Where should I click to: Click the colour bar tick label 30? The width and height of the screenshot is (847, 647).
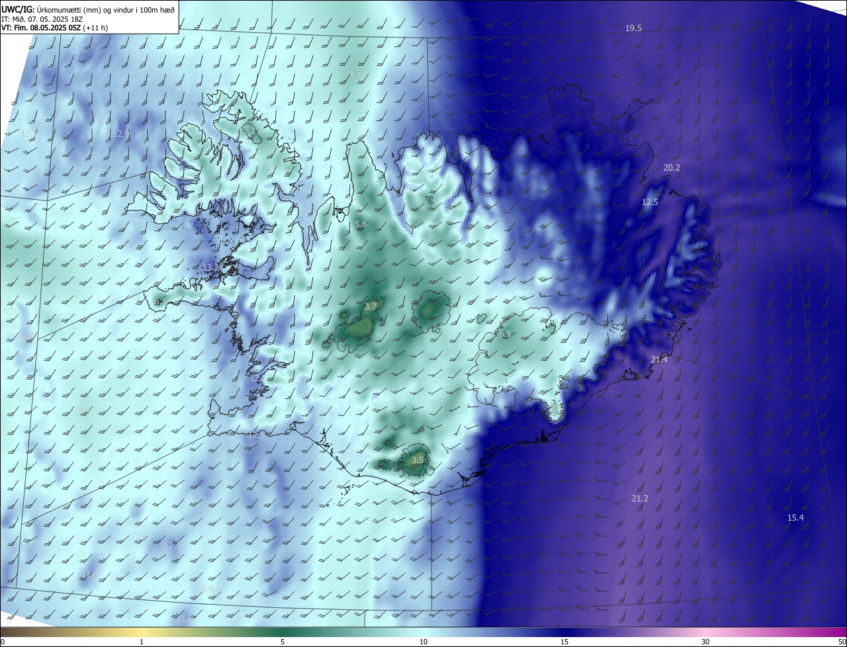point(705,642)
